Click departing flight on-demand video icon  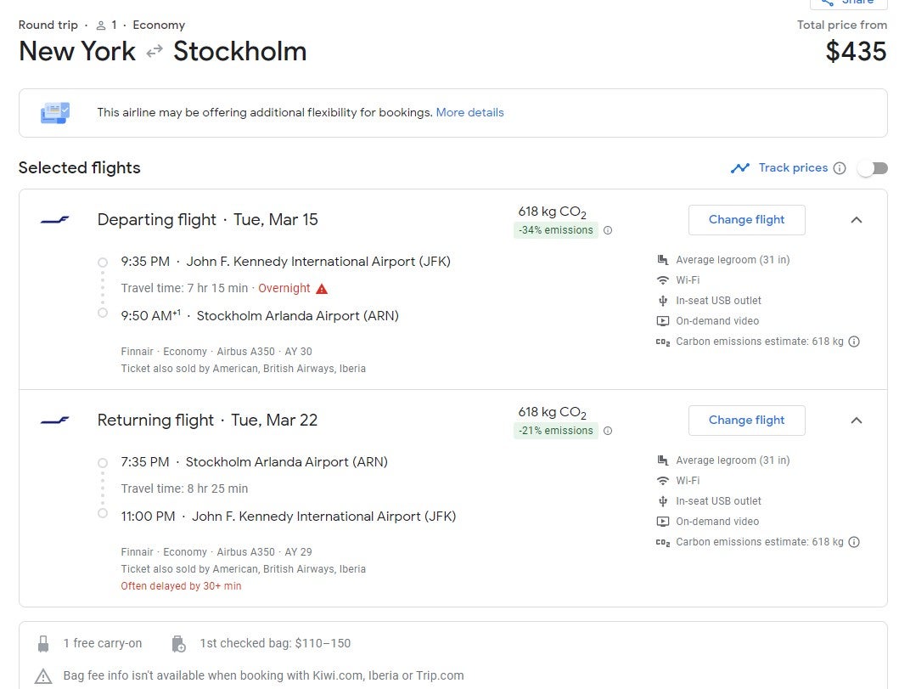point(663,321)
